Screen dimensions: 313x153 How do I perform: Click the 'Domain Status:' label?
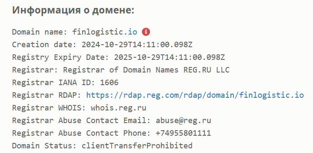45,146
